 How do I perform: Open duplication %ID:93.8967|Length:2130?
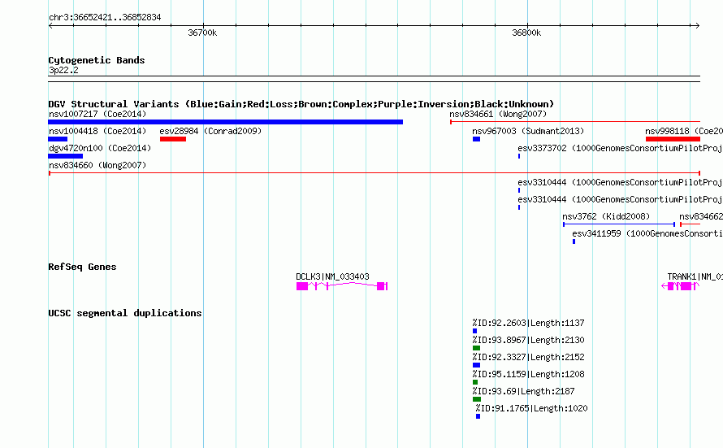click(528, 340)
